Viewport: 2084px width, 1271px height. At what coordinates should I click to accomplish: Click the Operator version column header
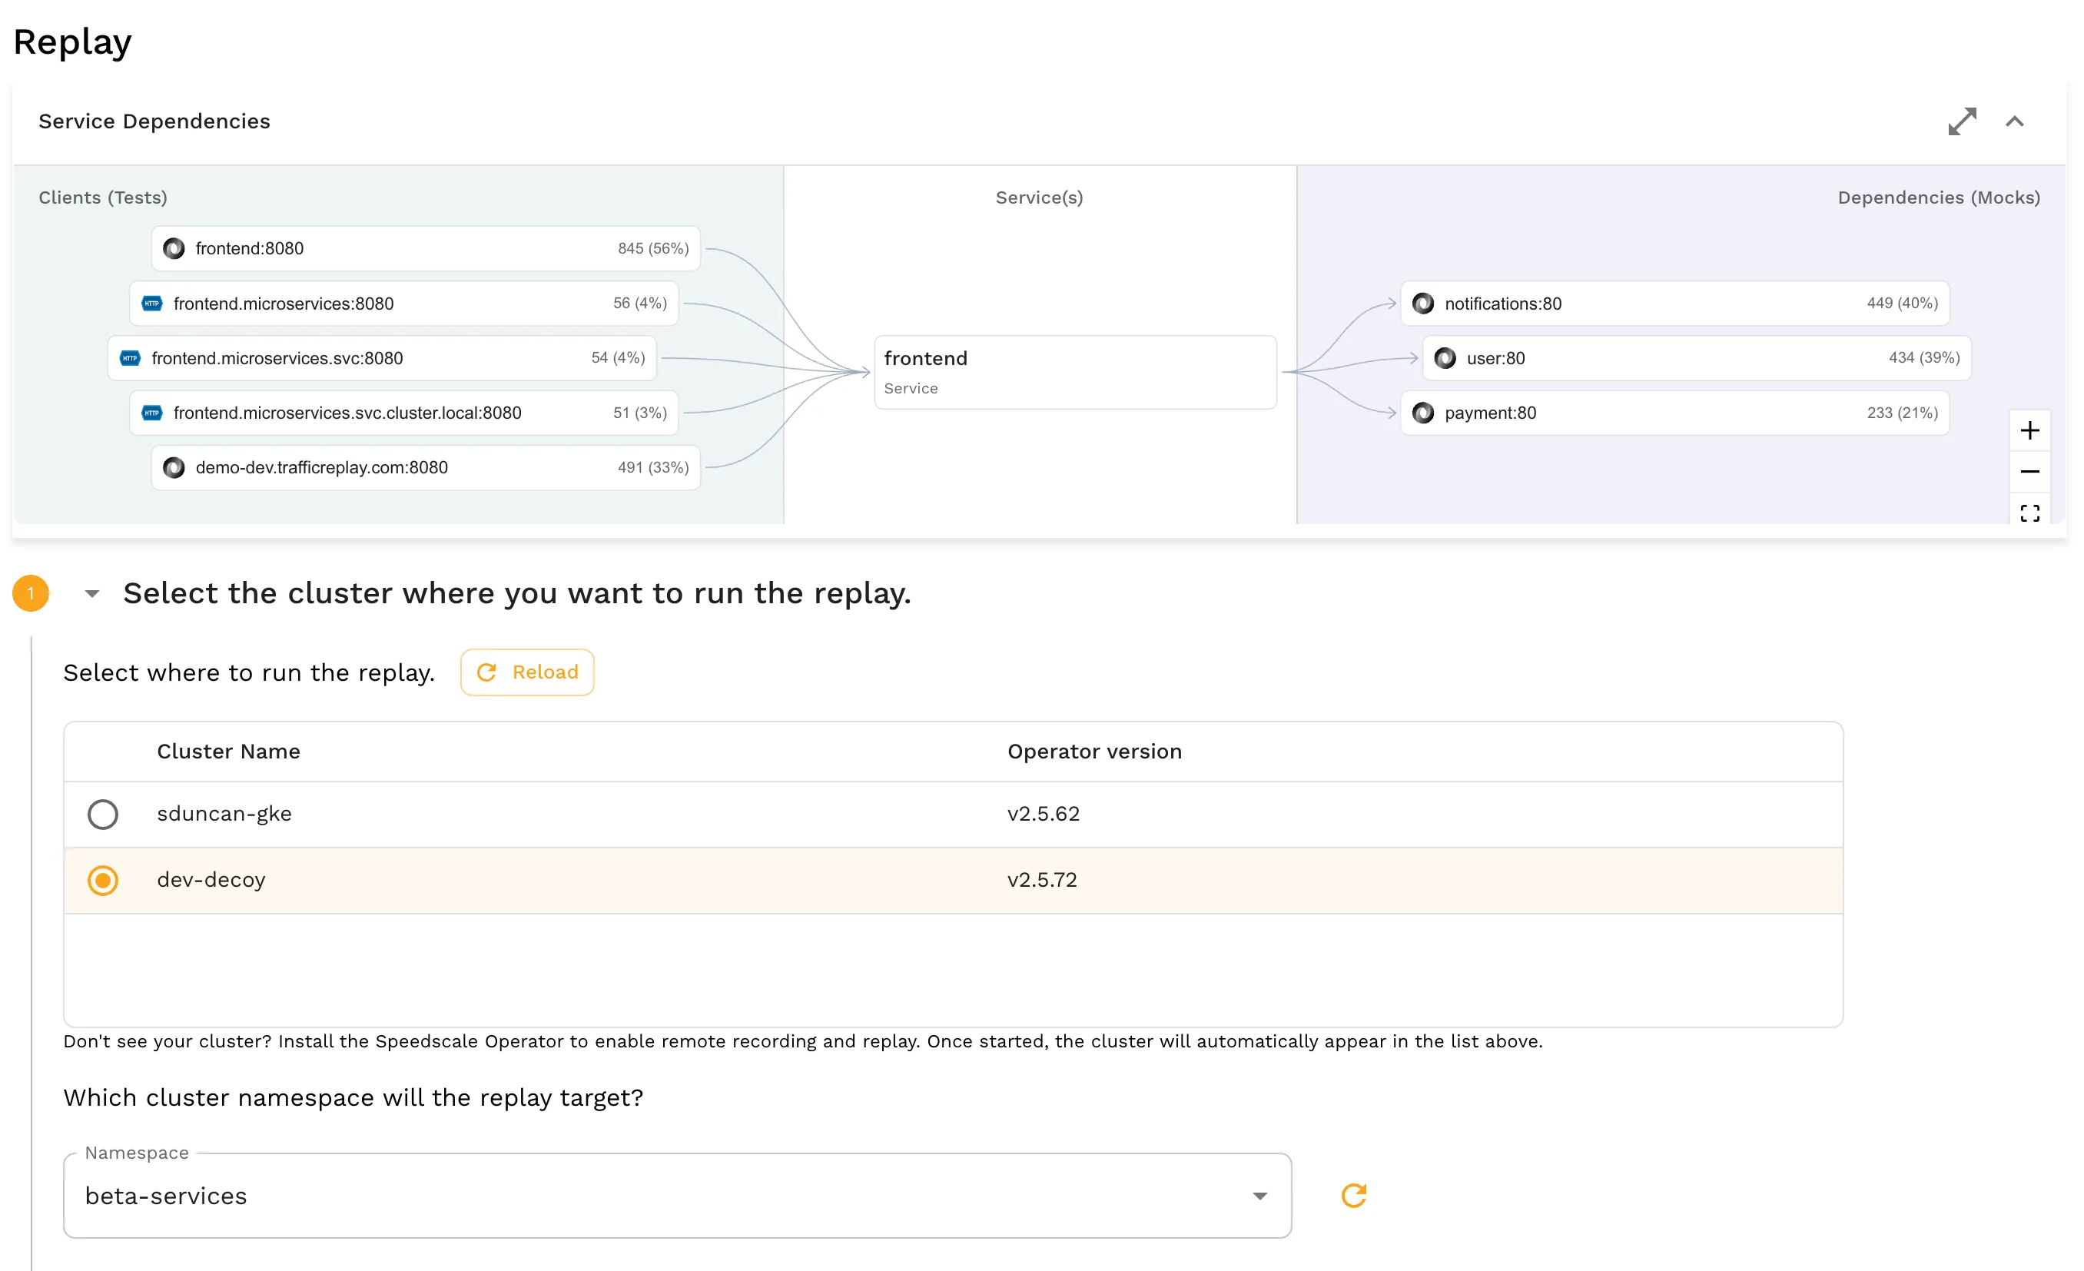coord(1094,750)
